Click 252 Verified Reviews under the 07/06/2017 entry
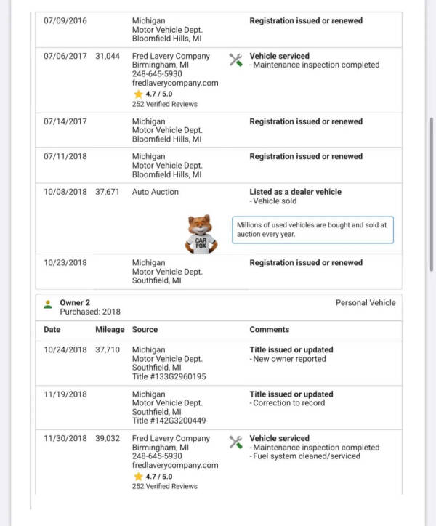Viewport: 436px width, 526px height. pos(164,104)
